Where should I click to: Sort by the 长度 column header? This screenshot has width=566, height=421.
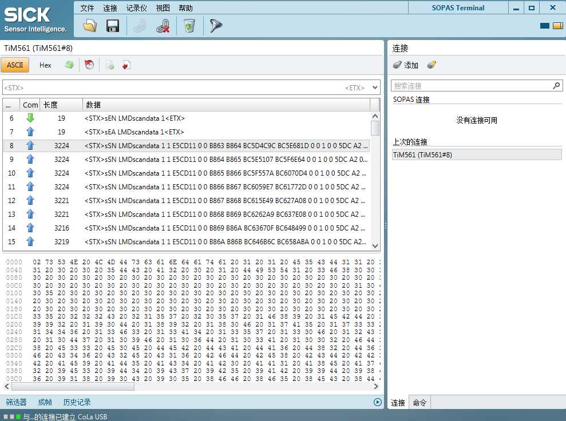coord(61,105)
